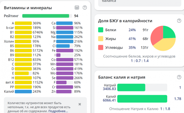Click the green Белки color swatch

tap(101, 30)
